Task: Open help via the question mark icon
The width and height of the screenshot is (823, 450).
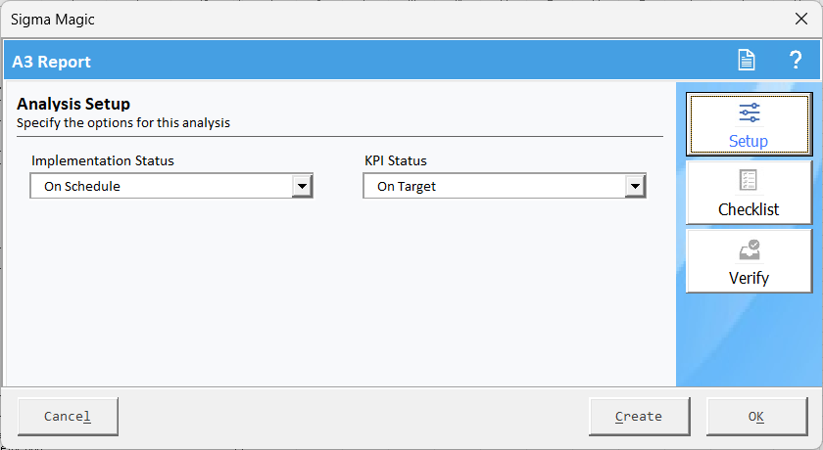Action: point(796,61)
